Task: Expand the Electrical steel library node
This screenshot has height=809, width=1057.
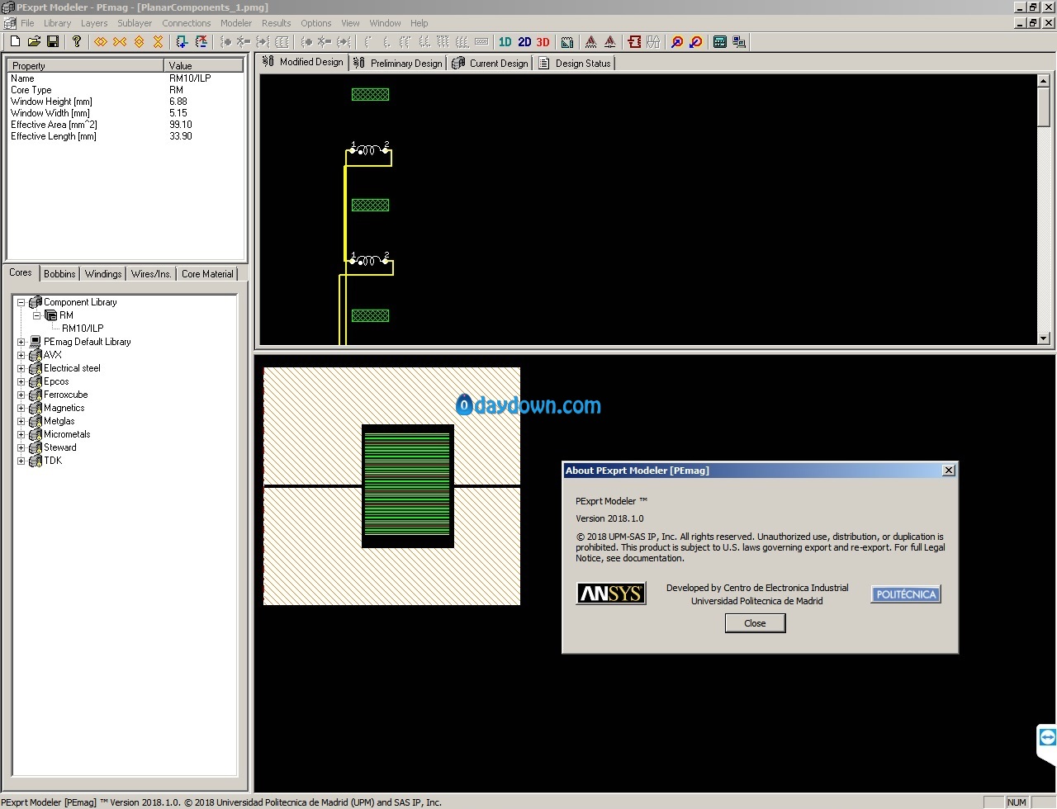Action: [x=21, y=368]
